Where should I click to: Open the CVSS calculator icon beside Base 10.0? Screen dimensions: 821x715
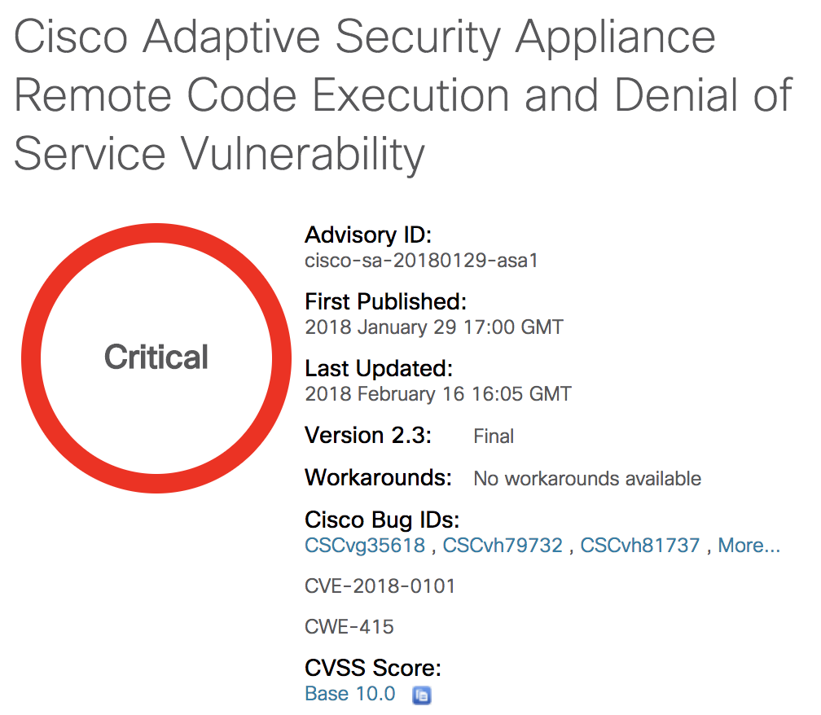[x=422, y=695]
